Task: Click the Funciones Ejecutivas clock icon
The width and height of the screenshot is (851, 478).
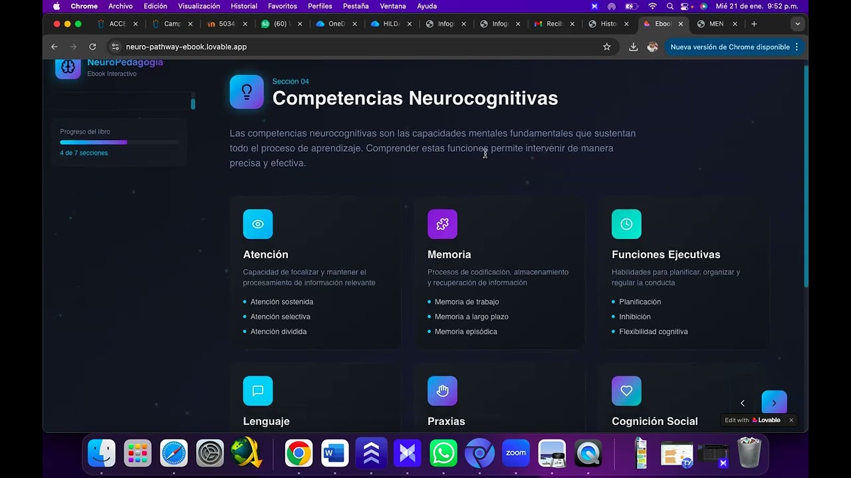Action: [626, 224]
